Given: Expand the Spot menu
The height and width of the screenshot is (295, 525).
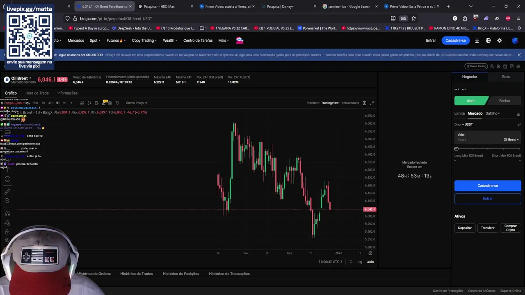Looking at the screenshot, I should click(x=95, y=41).
